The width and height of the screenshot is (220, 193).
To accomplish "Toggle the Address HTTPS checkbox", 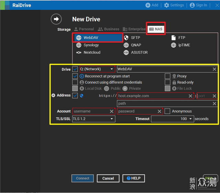I will tap(75, 95).
